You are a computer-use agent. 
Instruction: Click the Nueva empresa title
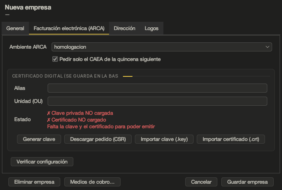tap(28, 8)
